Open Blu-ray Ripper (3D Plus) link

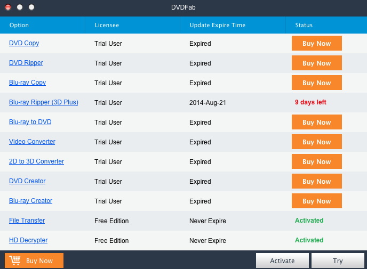[x=44, y=102]
